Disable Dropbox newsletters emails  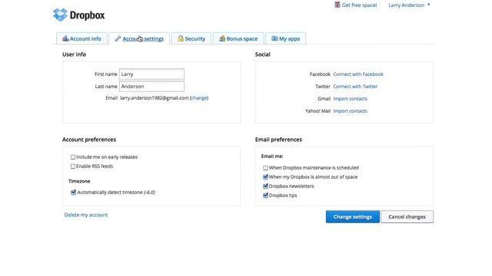[x=265, y=186]
